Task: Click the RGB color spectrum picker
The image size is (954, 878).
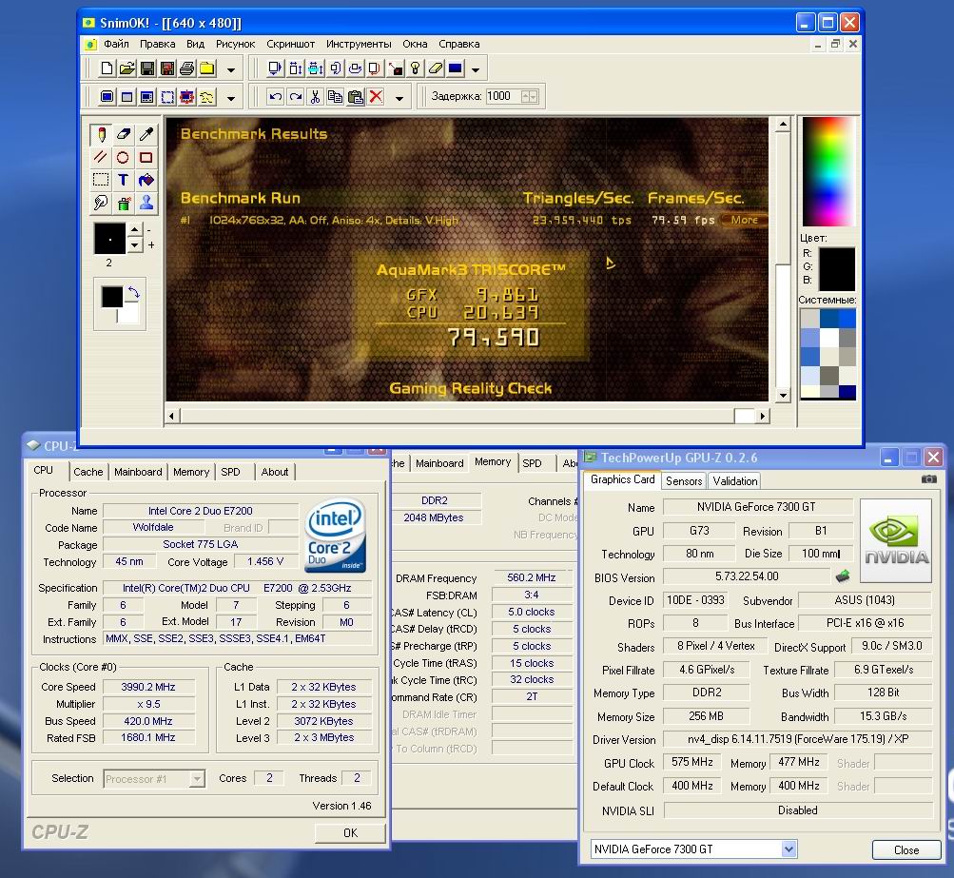Action: coord(828,171)
